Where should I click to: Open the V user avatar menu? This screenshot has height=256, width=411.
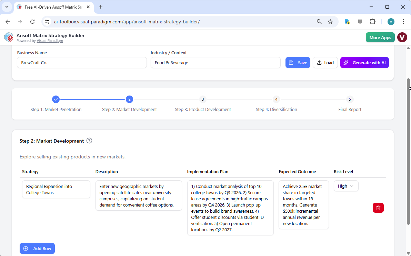click(x=402, y=37)
